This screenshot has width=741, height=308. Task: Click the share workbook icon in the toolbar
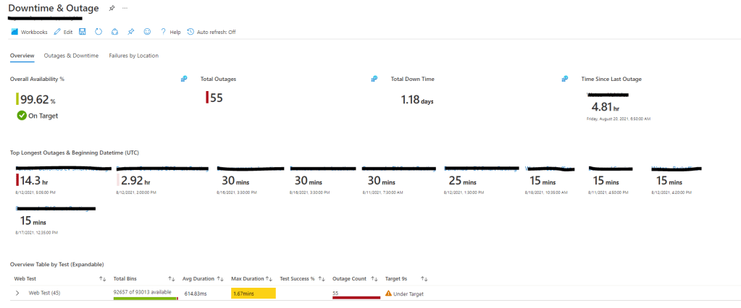coord(114,32)
